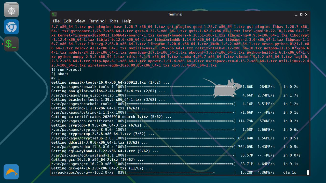Click the cryptopp completed progress bar
The width and height of the screenshot is (326, 183).
coord(180,130)
